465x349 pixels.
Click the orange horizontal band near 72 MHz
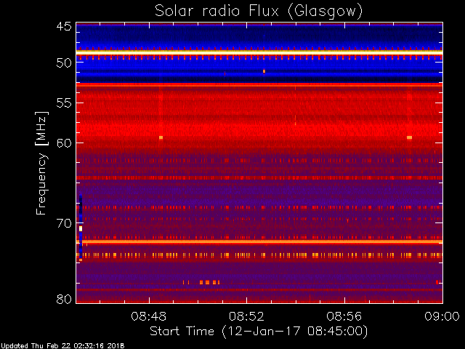pyautogui.click(x=259, y=241)
